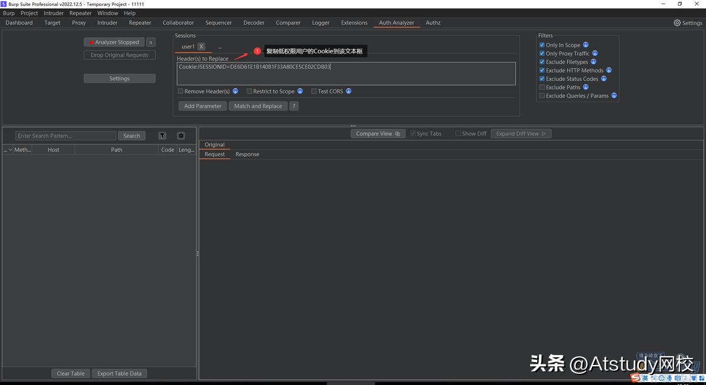Click the pause icon next to Analyzer Stopped
Image resolution: width=706 pixels, height=385 pixels.
tap(151, 42)
